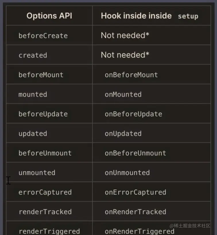Click the beforeUpdate cell

tap(43, 114)
